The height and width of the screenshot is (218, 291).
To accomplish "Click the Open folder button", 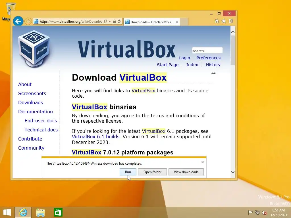I will tap(152, 172).
